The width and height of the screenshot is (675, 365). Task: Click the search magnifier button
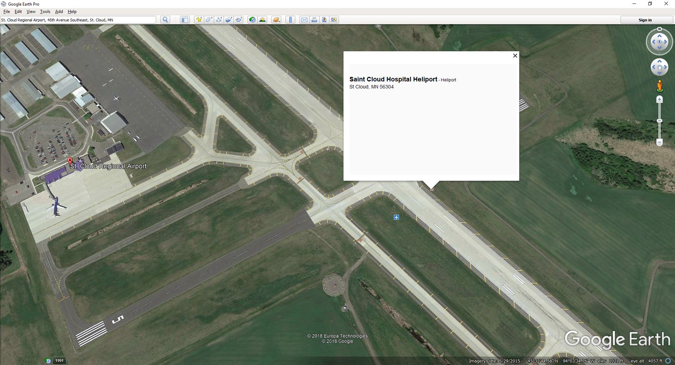point(165,20)
